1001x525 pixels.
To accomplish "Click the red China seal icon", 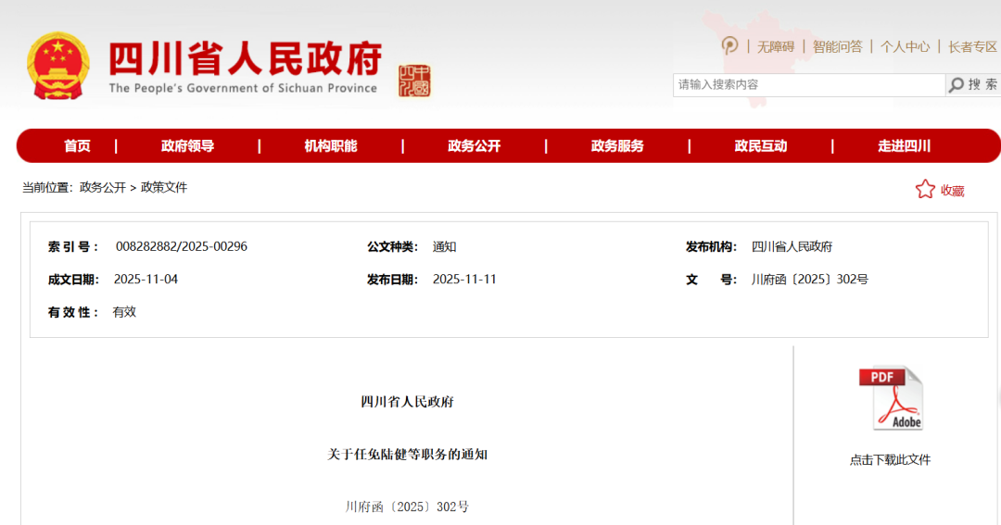I will click(x=414, y=81).
